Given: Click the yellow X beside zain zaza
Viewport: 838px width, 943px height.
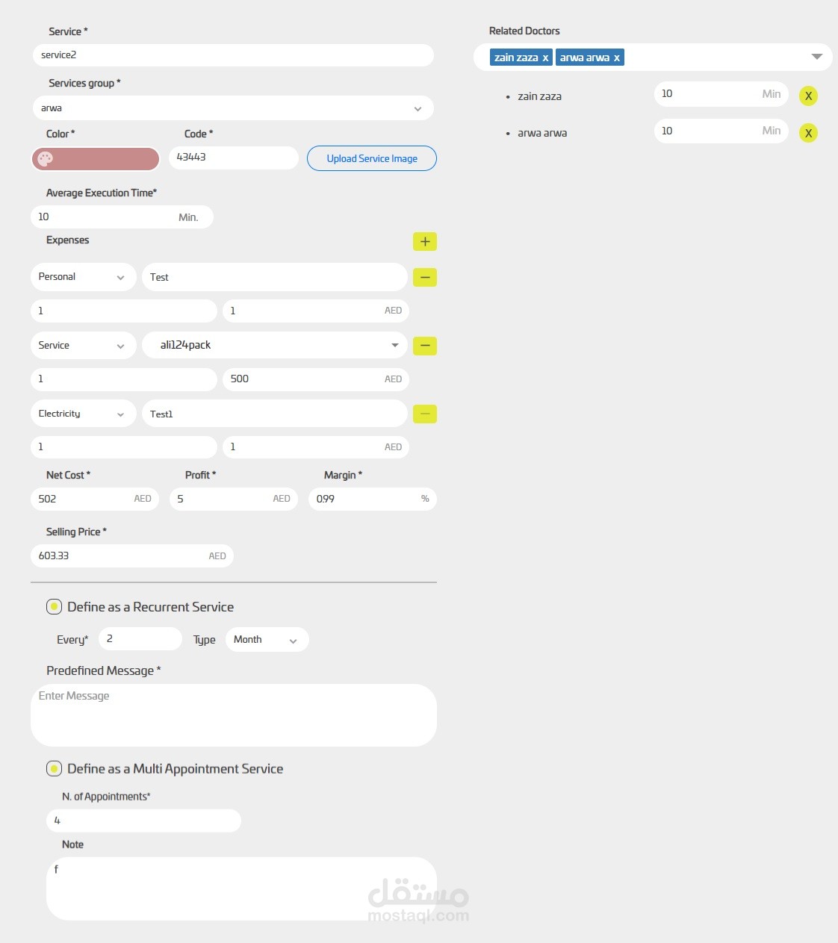Looking at the screenshot, I should pos(808,96).
